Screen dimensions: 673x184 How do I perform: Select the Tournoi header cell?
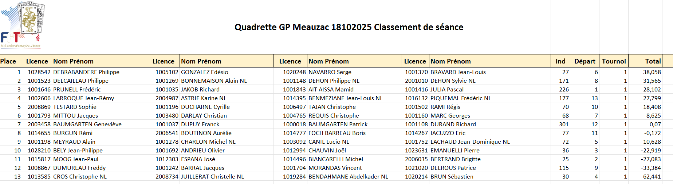click(614, 61)
